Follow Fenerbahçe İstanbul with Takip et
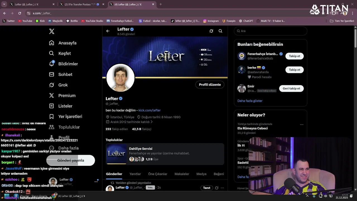This screenshot has width=357, height=201. click(x=295, y=56)
